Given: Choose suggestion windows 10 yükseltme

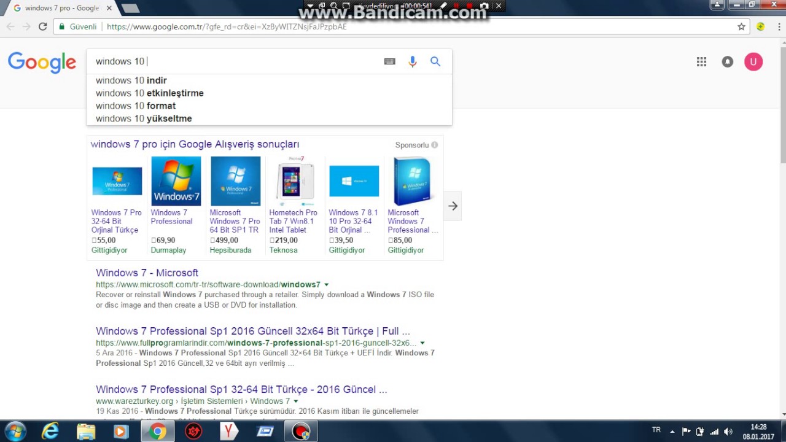Looking at the screenshot, I should point(144,118).
